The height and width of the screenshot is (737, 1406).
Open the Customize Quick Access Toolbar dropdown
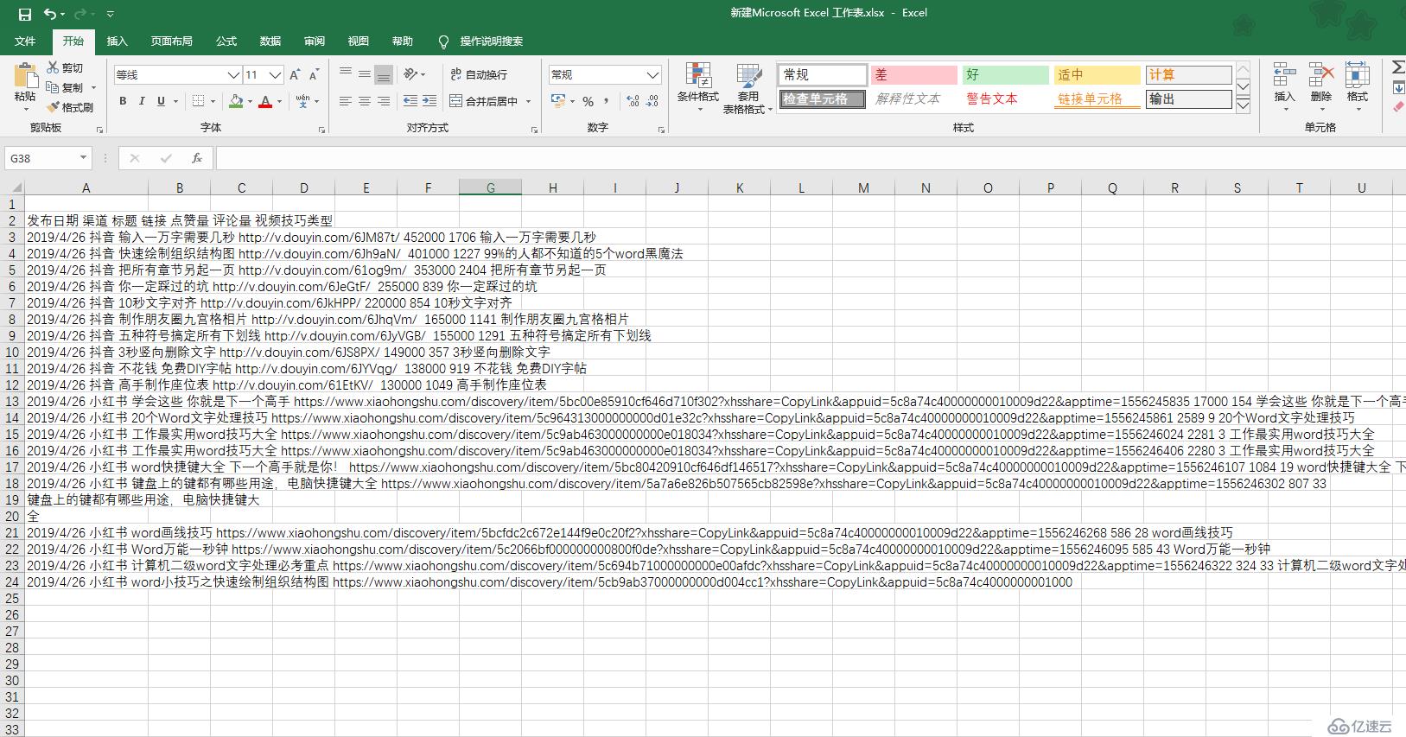click(x=110, y=14)
